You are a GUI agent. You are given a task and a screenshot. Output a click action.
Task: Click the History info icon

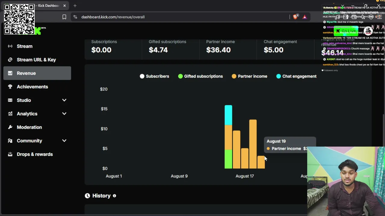click(114, 196)
